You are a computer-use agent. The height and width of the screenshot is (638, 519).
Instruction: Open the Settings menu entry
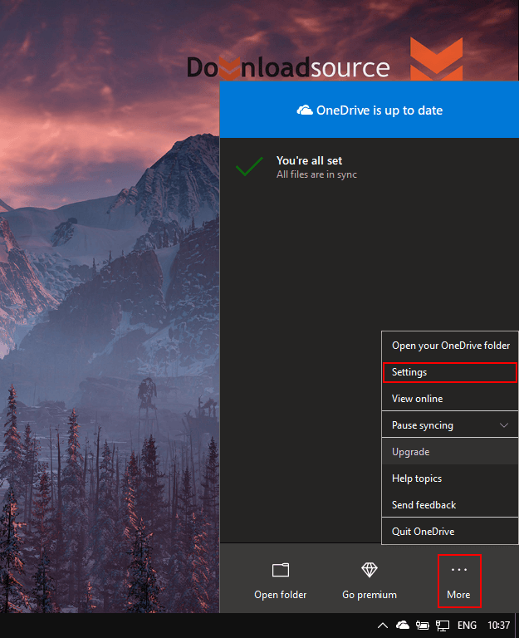(x=449, y=372)
